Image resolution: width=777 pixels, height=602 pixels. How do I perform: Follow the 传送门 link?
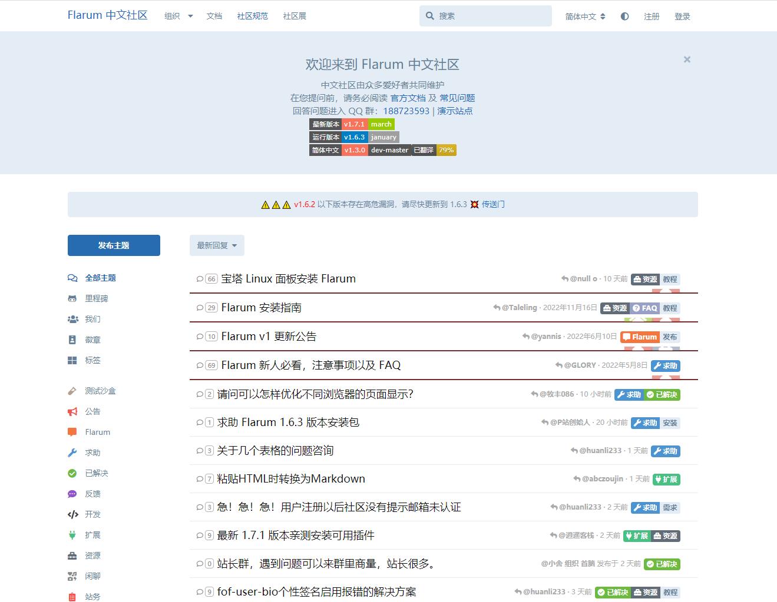point(493,204)
